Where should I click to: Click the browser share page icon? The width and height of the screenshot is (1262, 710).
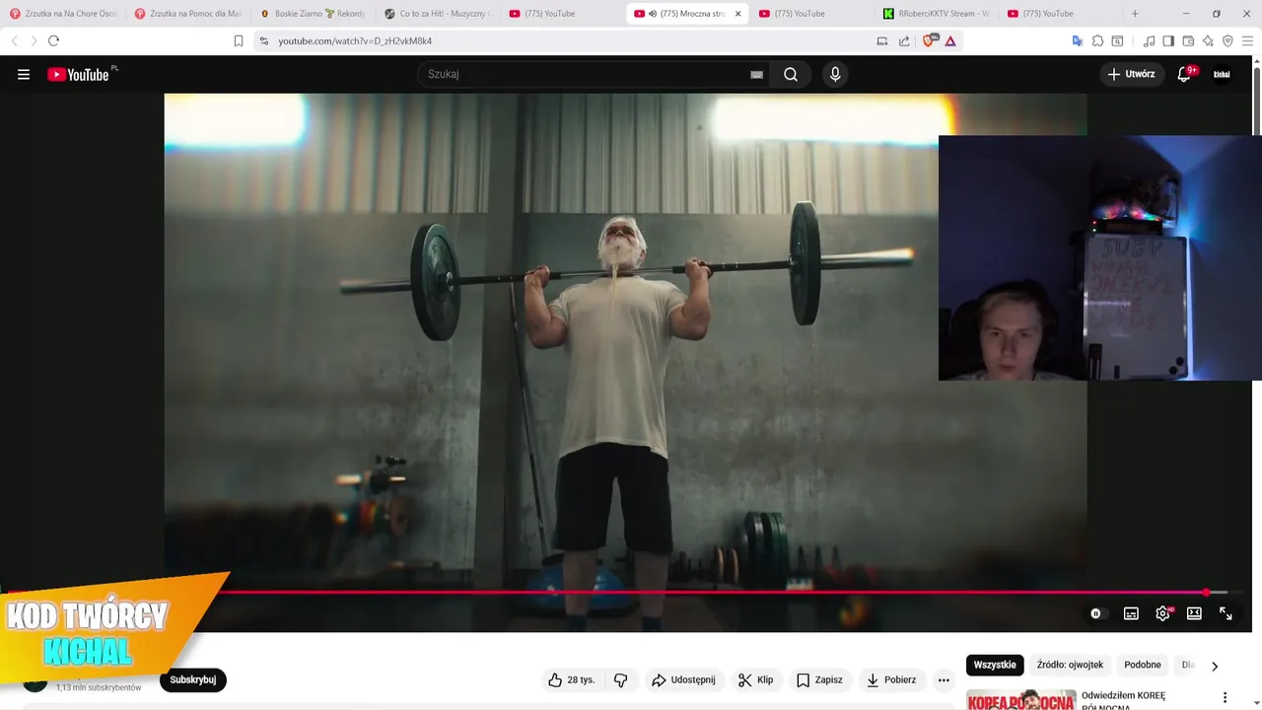(904, 40)
